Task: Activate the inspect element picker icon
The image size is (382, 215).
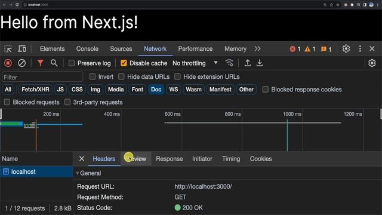Action: pyautogui.click(x=8, y=49)
